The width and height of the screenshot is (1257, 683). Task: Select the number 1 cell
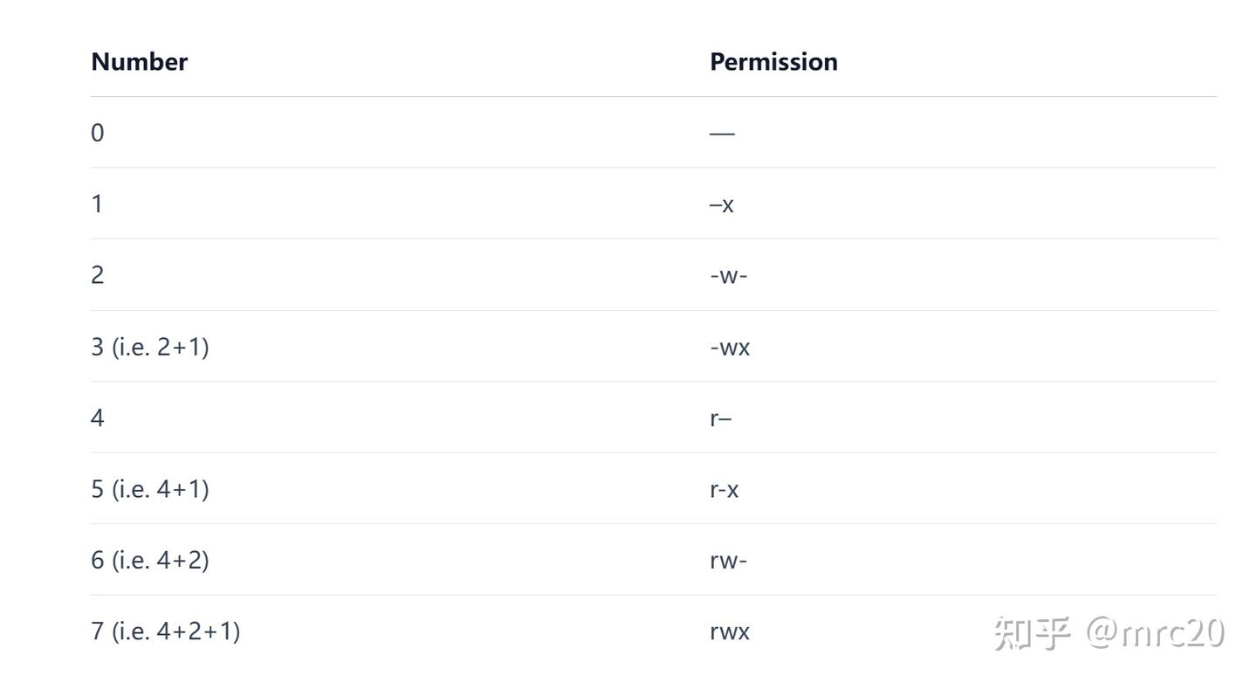(x=98, y=204)
